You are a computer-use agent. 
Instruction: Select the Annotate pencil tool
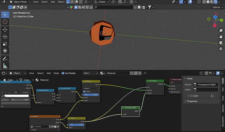pyautogui.click(x=5, y=59)
